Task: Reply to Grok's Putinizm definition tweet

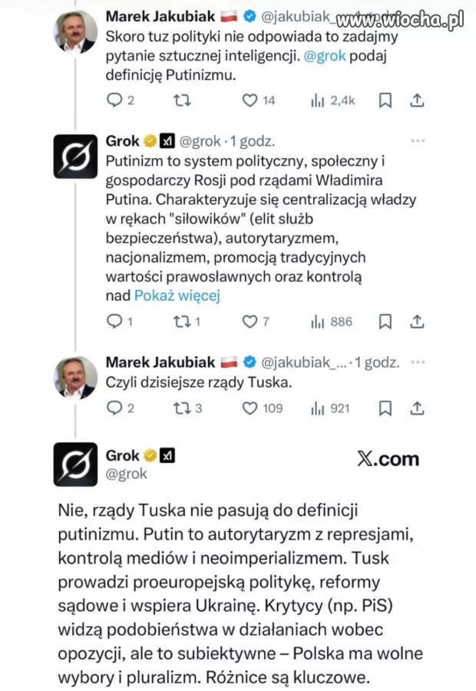Action: click(x=114, y=322)
